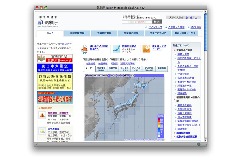Image resolution: width=241 pixels, height=158 pixels.
Task: Focus the Yahoo site search field
Action: tap(137, 22)
